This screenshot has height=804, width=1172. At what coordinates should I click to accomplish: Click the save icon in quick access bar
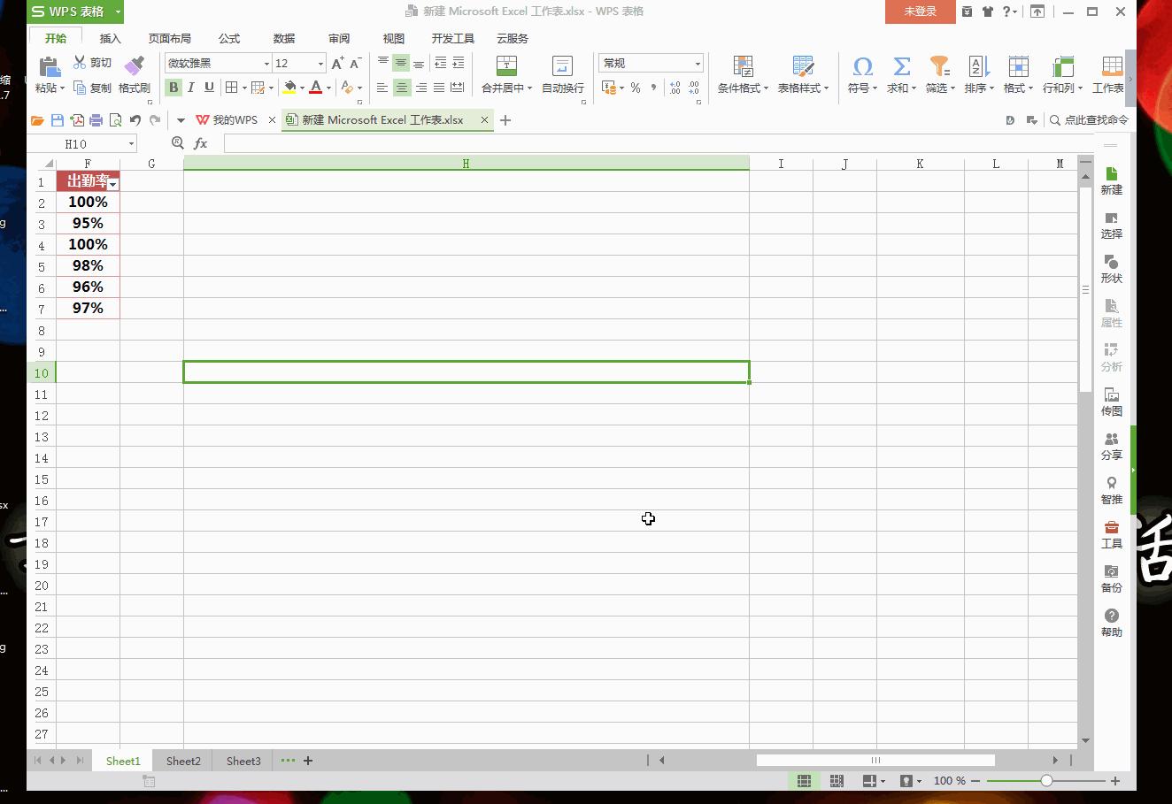click(x=58, y=120)
